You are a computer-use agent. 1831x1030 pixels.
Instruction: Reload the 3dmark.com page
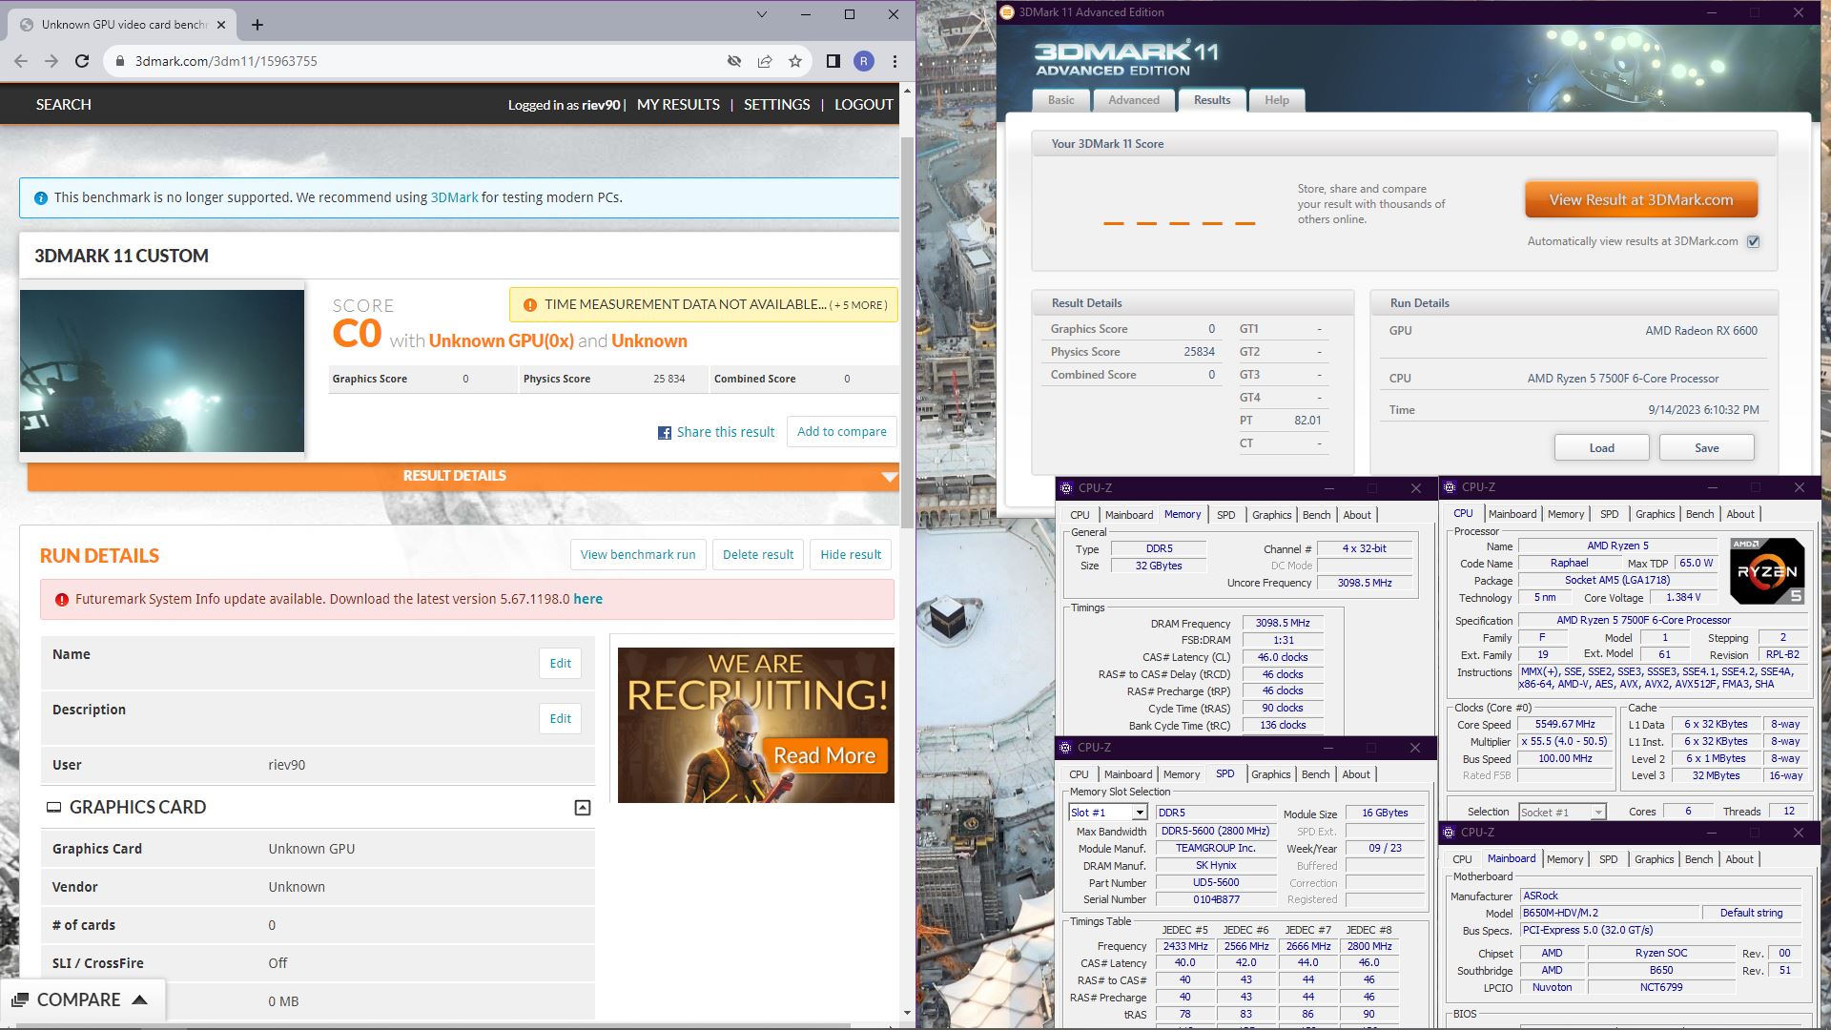click(82, 61)
